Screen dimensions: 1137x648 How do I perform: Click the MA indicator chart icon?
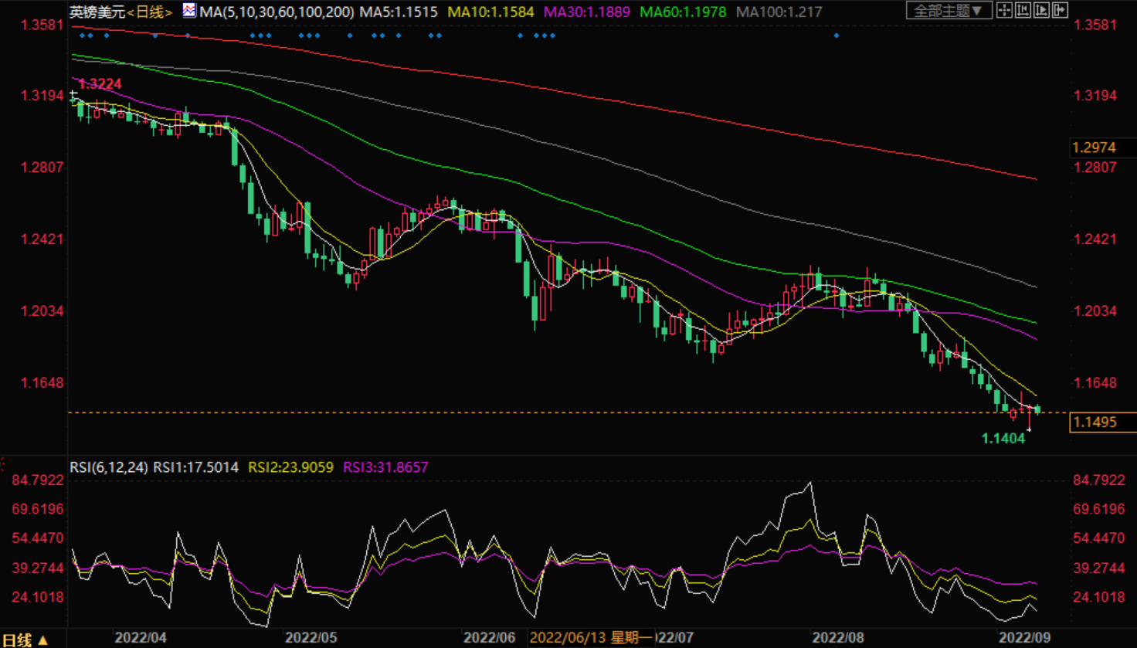189,11
